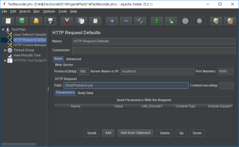Viewport: 239px width, 147px height.
Task: Click the Open file folder icon
Action: [36, 21]
